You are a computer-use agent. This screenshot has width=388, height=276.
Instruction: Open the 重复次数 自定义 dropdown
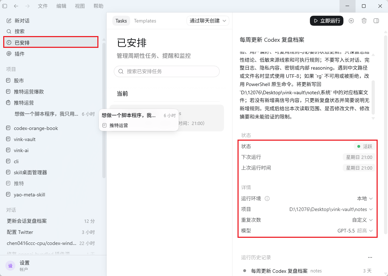[363, 220]
